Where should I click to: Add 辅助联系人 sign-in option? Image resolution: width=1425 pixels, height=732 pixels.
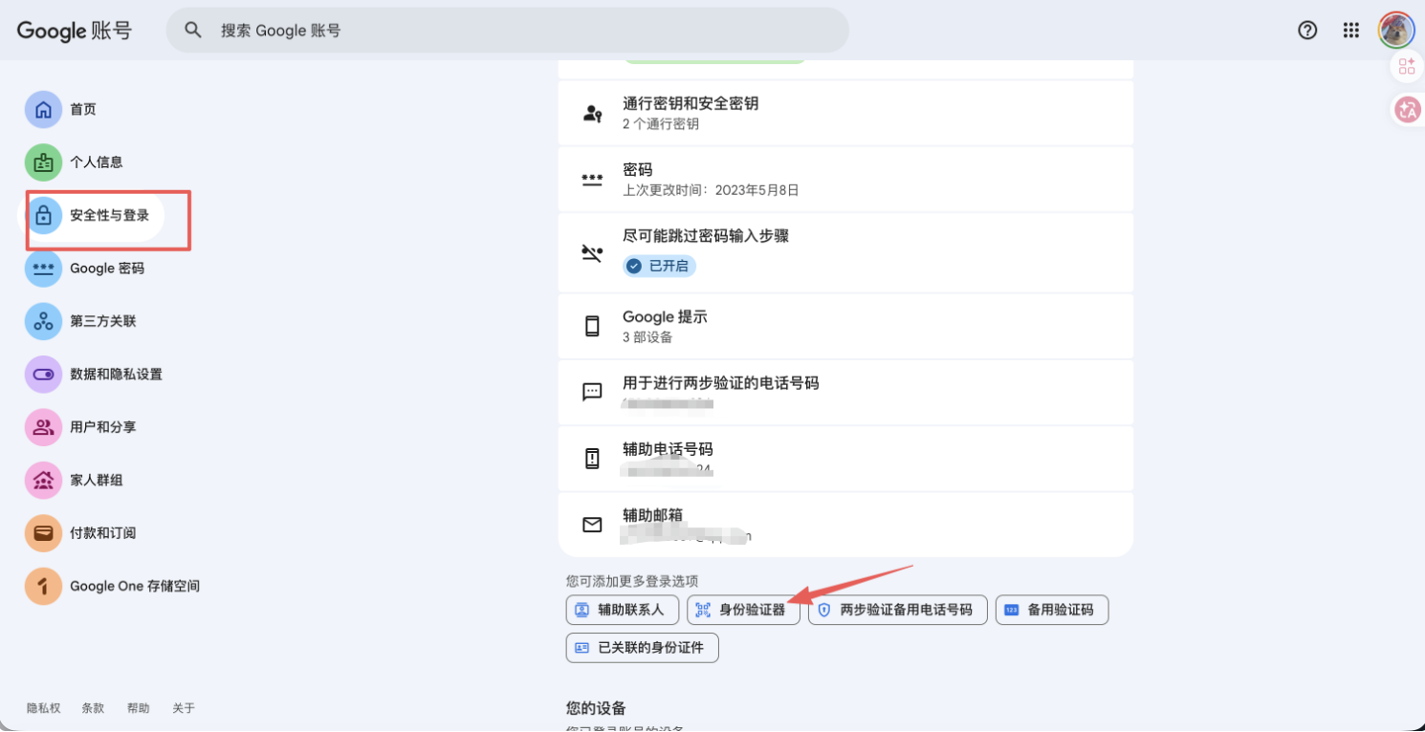pos(622,610)
